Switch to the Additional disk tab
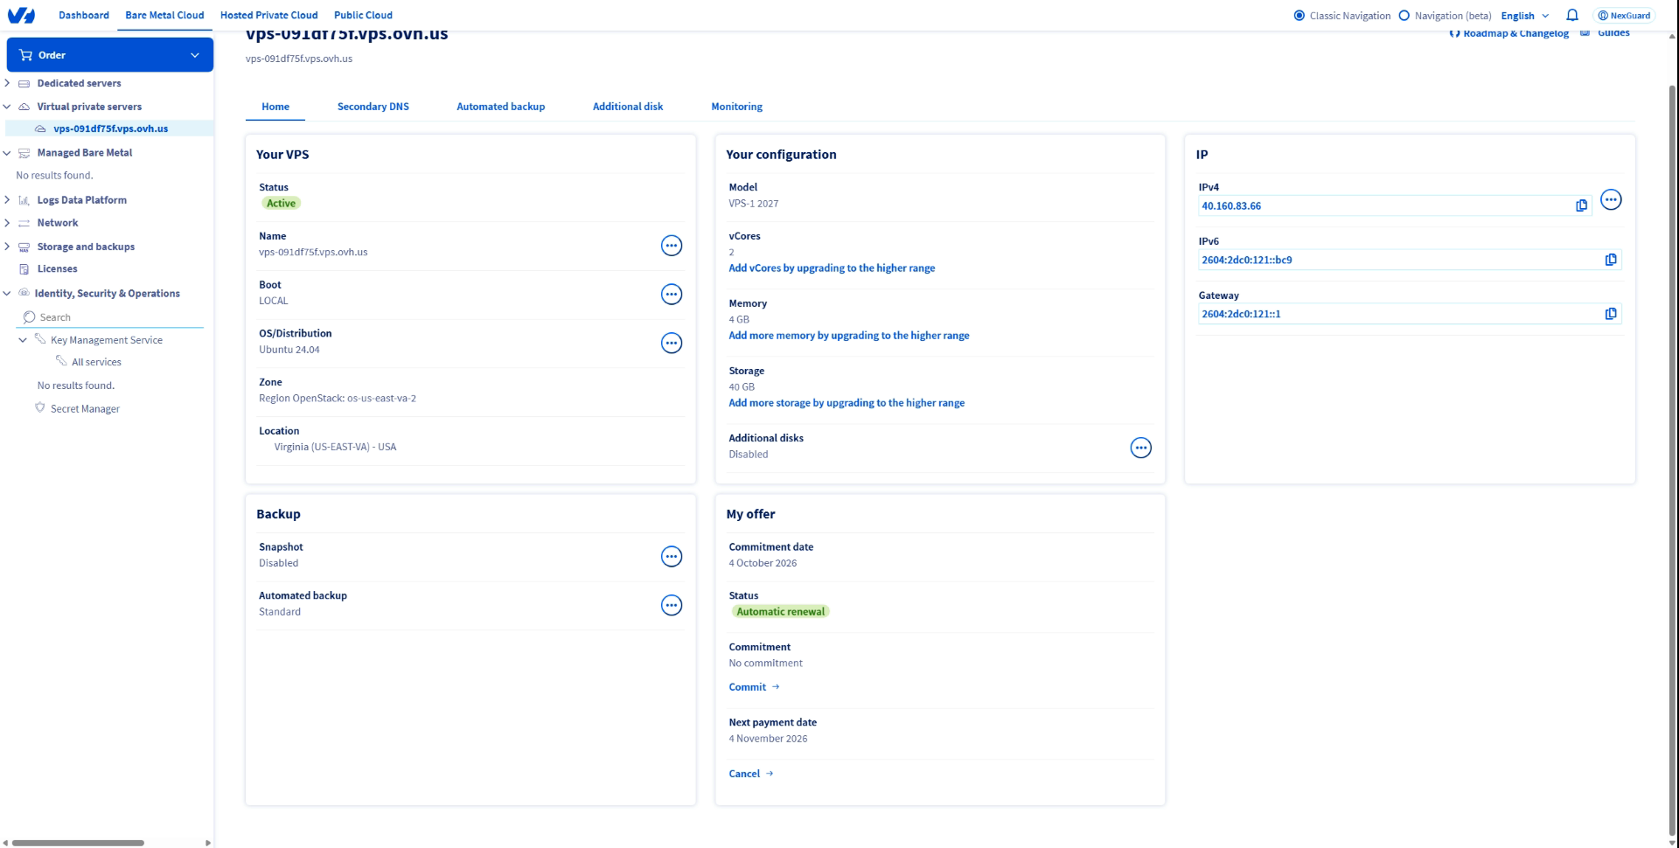Screen dimensions: 1679x848 coord(628,107)
